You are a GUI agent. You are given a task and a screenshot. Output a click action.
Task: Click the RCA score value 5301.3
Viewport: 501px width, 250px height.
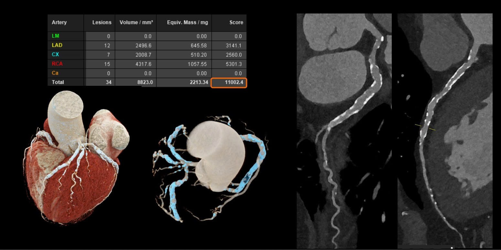click(235, 64)
